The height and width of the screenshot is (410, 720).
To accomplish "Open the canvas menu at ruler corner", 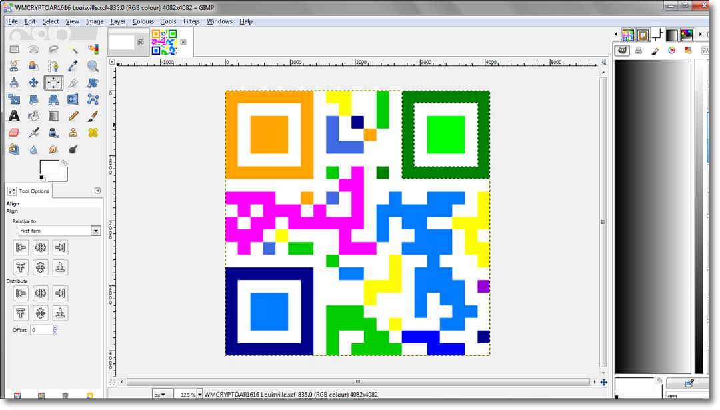I will coord(111,61).
